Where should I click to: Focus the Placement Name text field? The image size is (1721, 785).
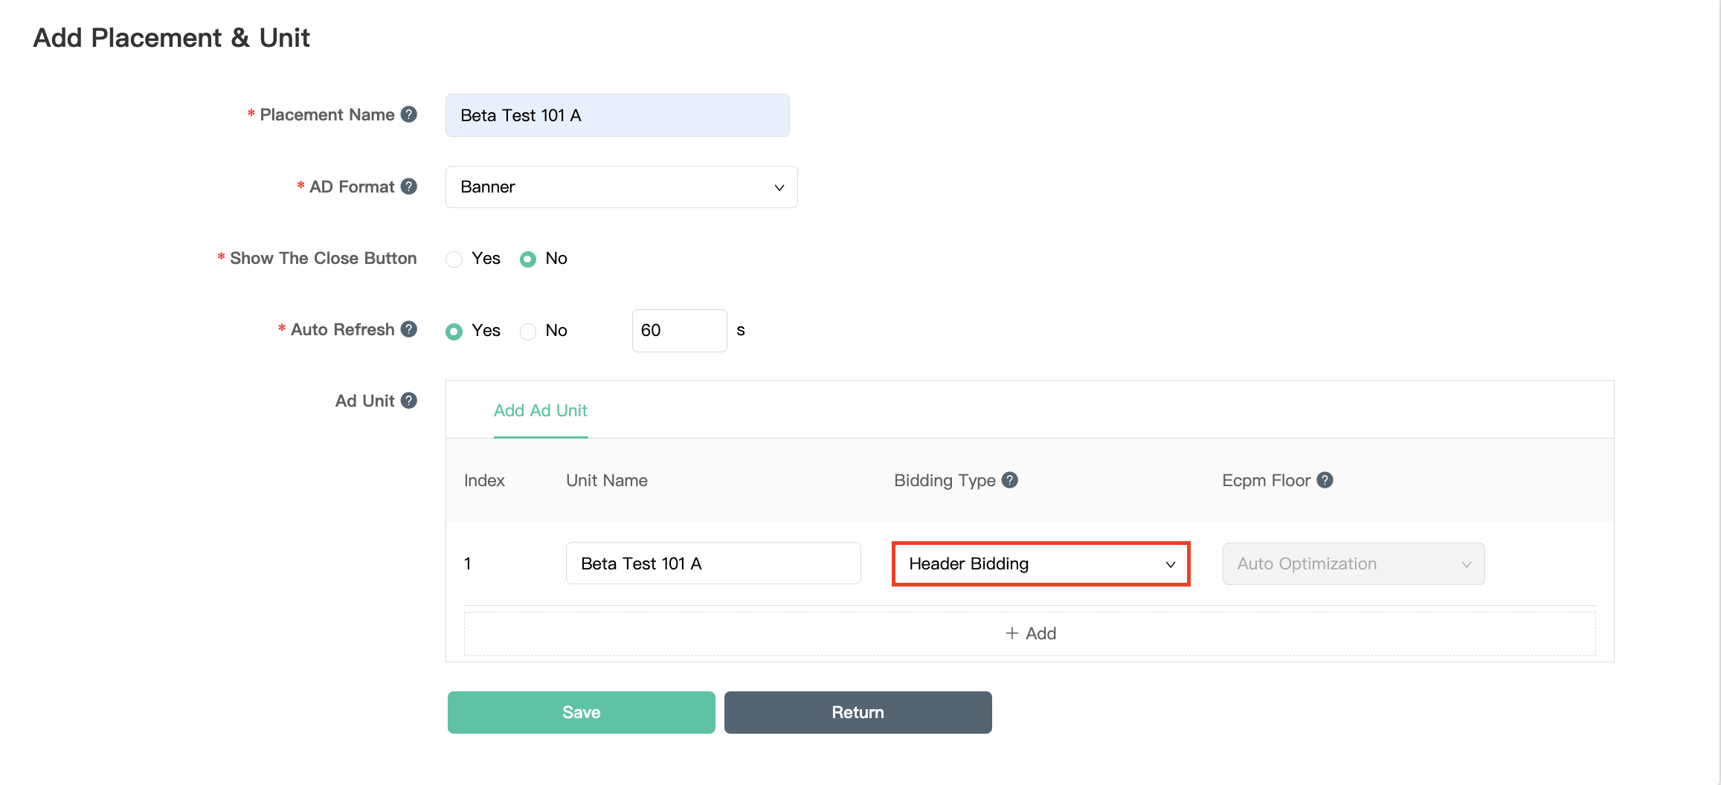[617, 115]
